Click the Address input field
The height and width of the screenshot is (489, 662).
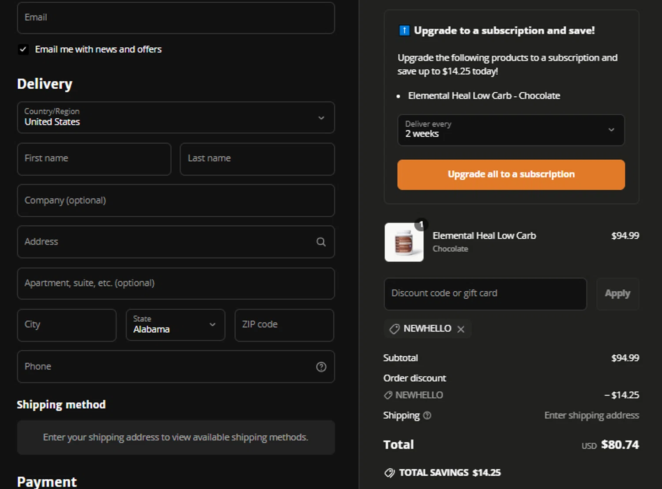click(176, 242)
